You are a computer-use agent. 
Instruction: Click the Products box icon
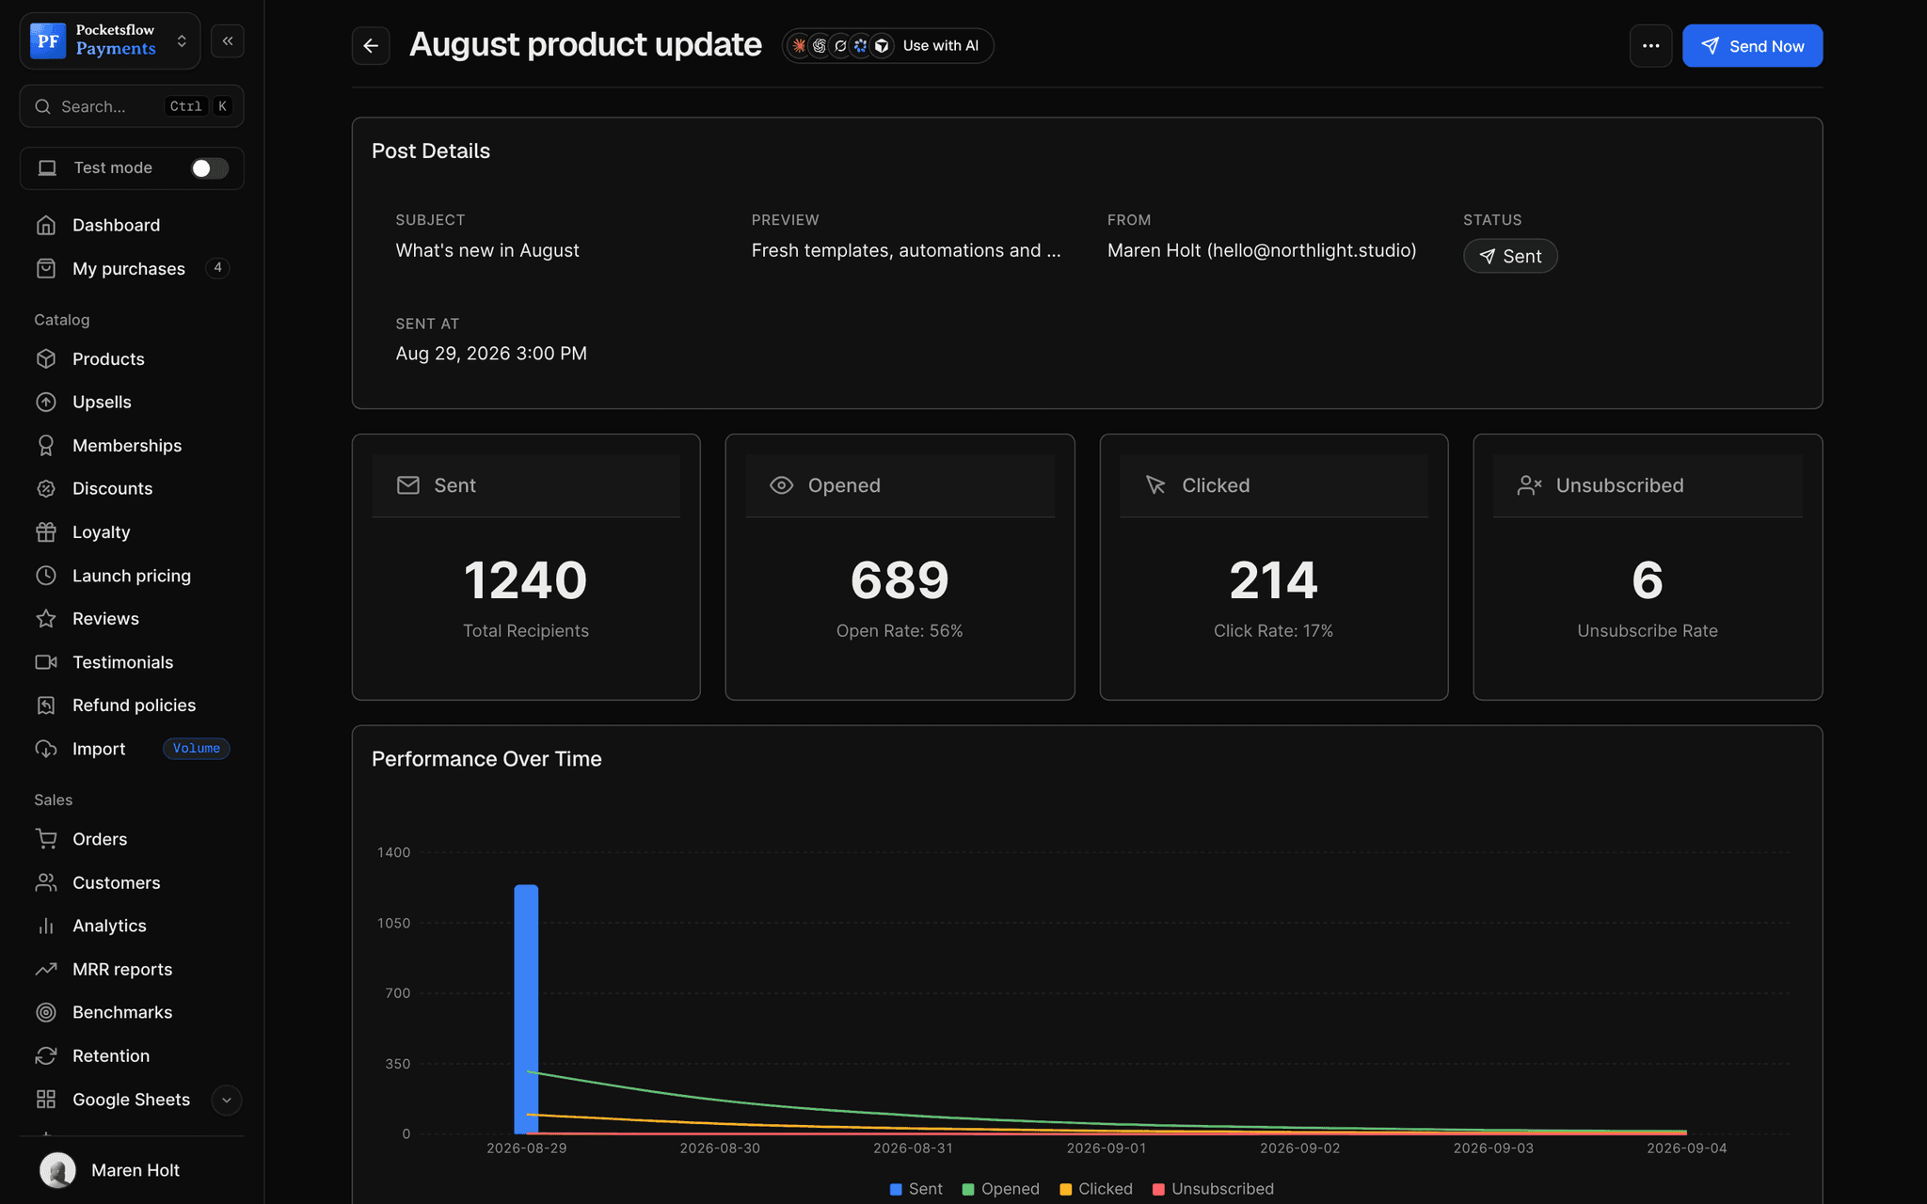(x=46, y=358)
